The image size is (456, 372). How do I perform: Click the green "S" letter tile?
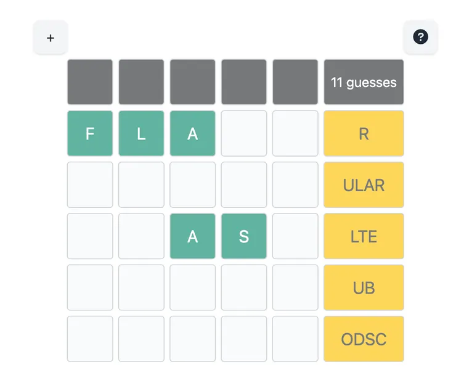click(244, 236)
